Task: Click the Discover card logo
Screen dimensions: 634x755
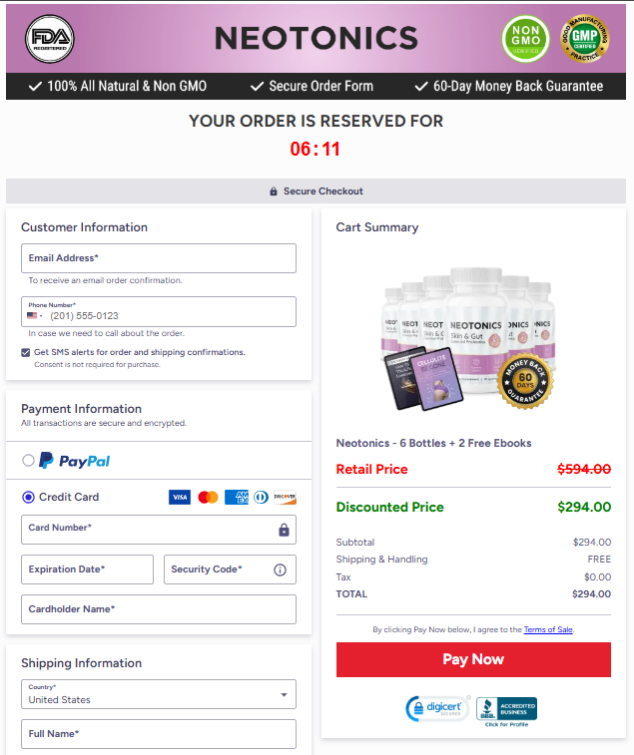Action: pos(285,497)
